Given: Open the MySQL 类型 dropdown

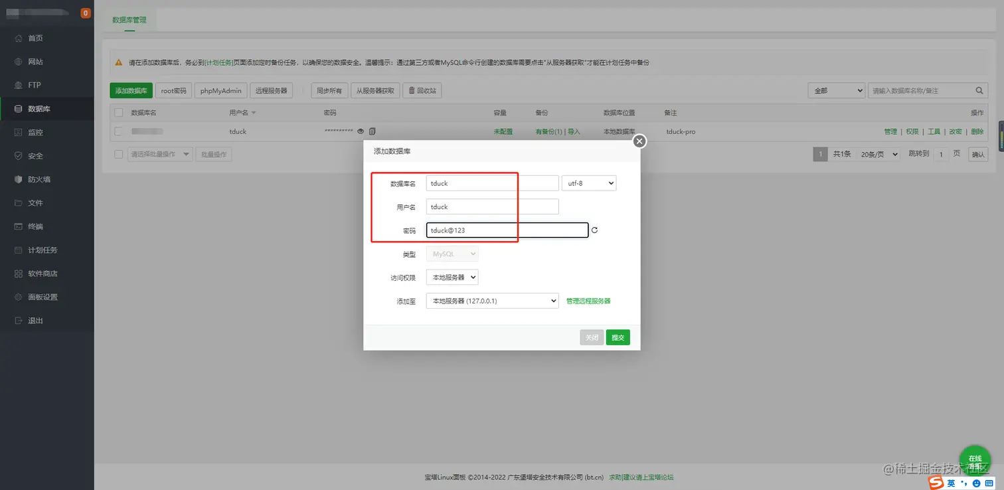Looking at the screenshot, I should 452,254.
